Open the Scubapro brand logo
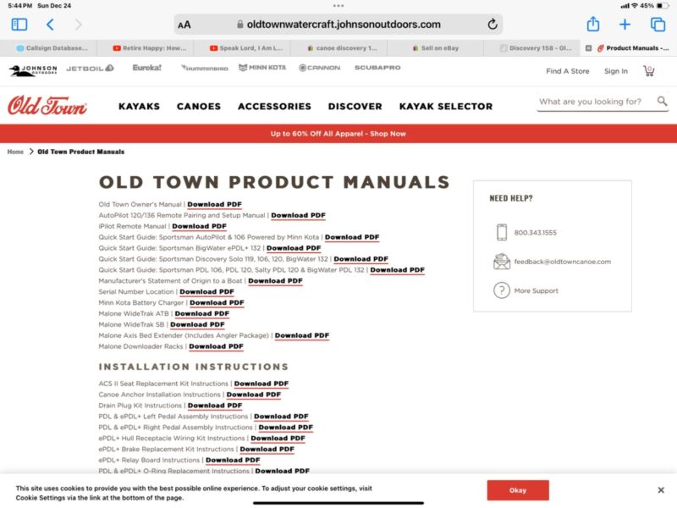677x508 pixels. 377,68
